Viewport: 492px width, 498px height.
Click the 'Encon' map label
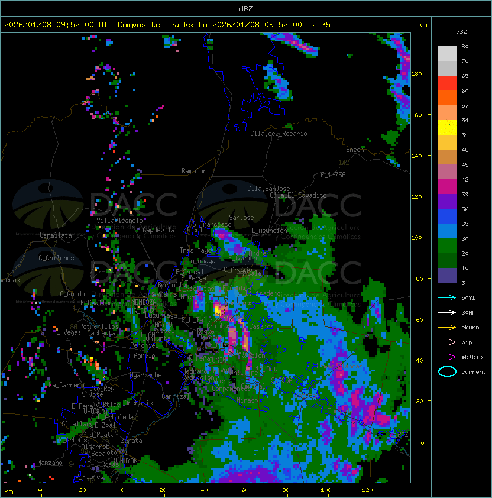point(355,150)
